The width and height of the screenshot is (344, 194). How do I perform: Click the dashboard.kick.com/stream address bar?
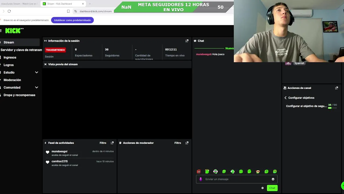pos(96,11)
